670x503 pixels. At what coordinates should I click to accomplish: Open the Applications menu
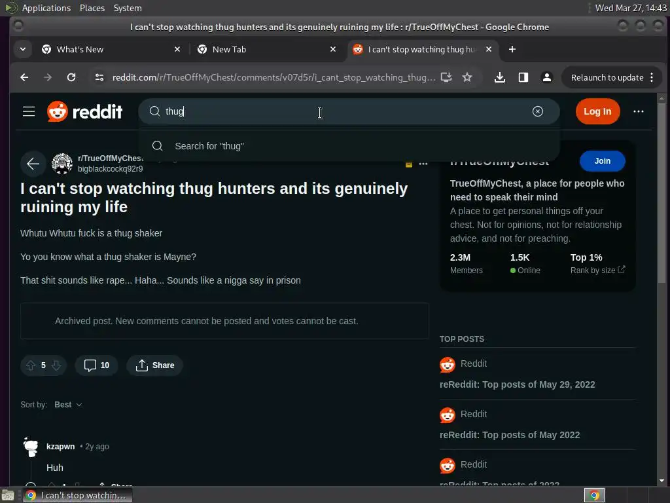point(46,8)
